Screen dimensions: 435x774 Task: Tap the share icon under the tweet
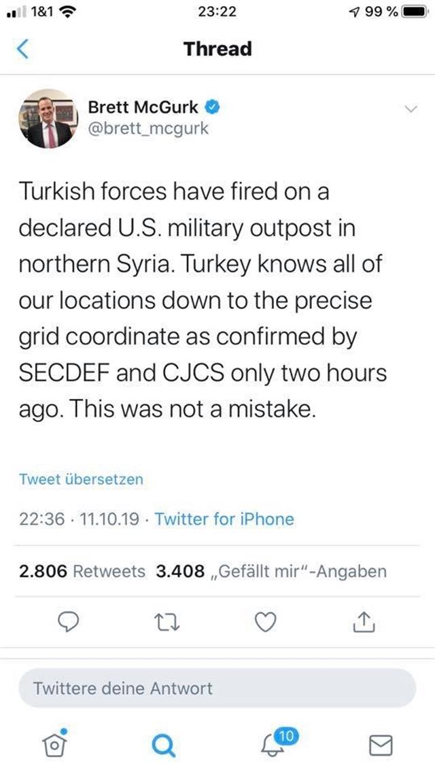point(364,621)
